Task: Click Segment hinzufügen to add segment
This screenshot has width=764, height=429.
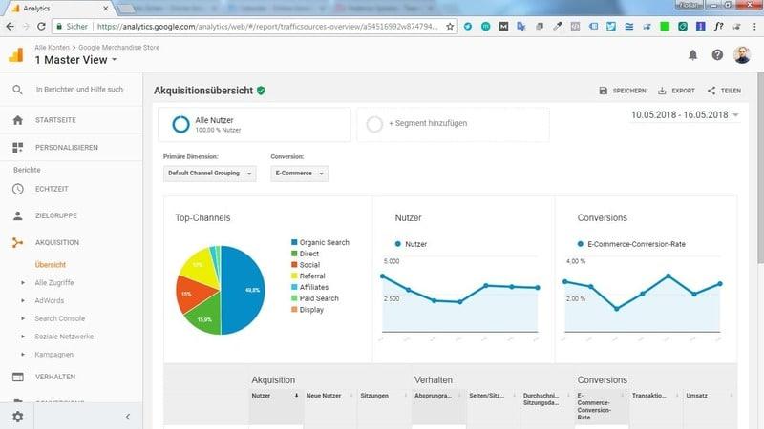Action: coord(453,124)
